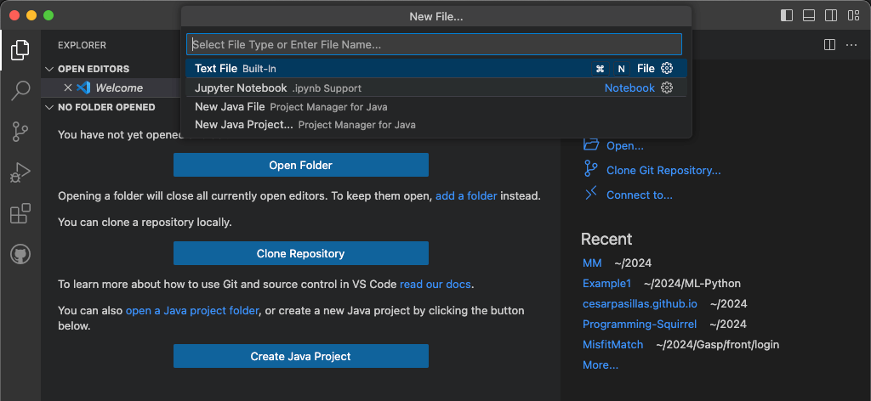Click the gear icon beside Notebook
The width and height of the screenshot is (871, 401).
pyautogui.click(x=667, y=88)
